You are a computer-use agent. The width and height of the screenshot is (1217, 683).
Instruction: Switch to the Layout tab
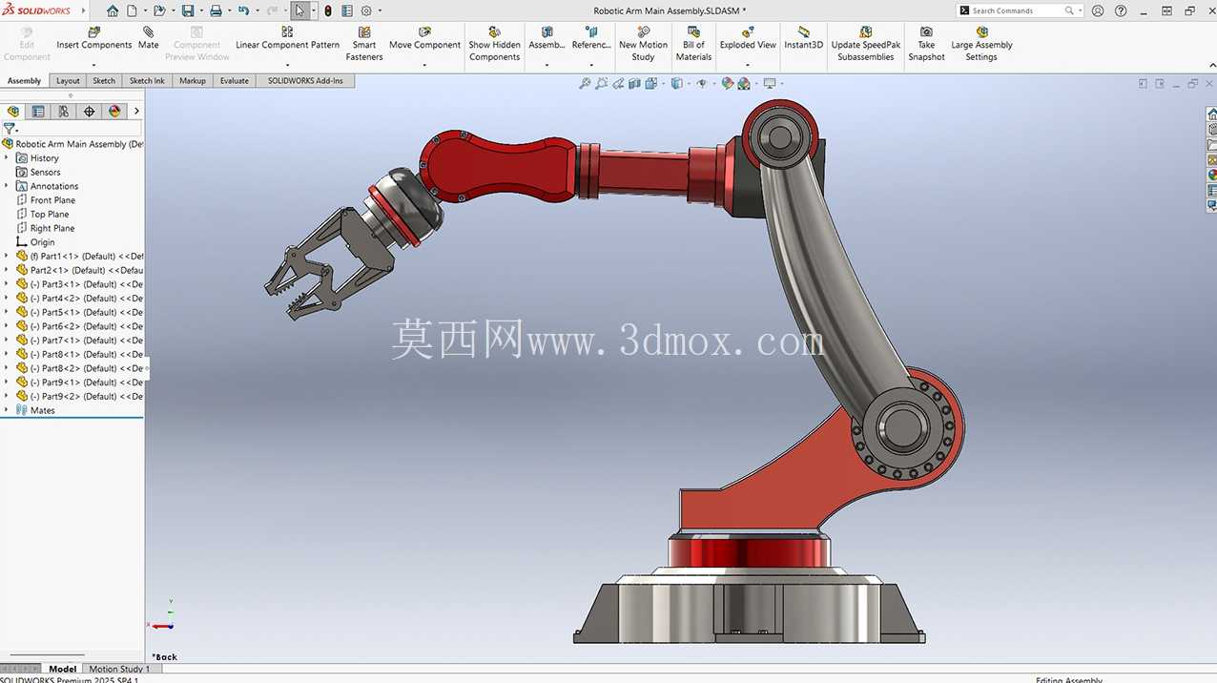point(68,81)
